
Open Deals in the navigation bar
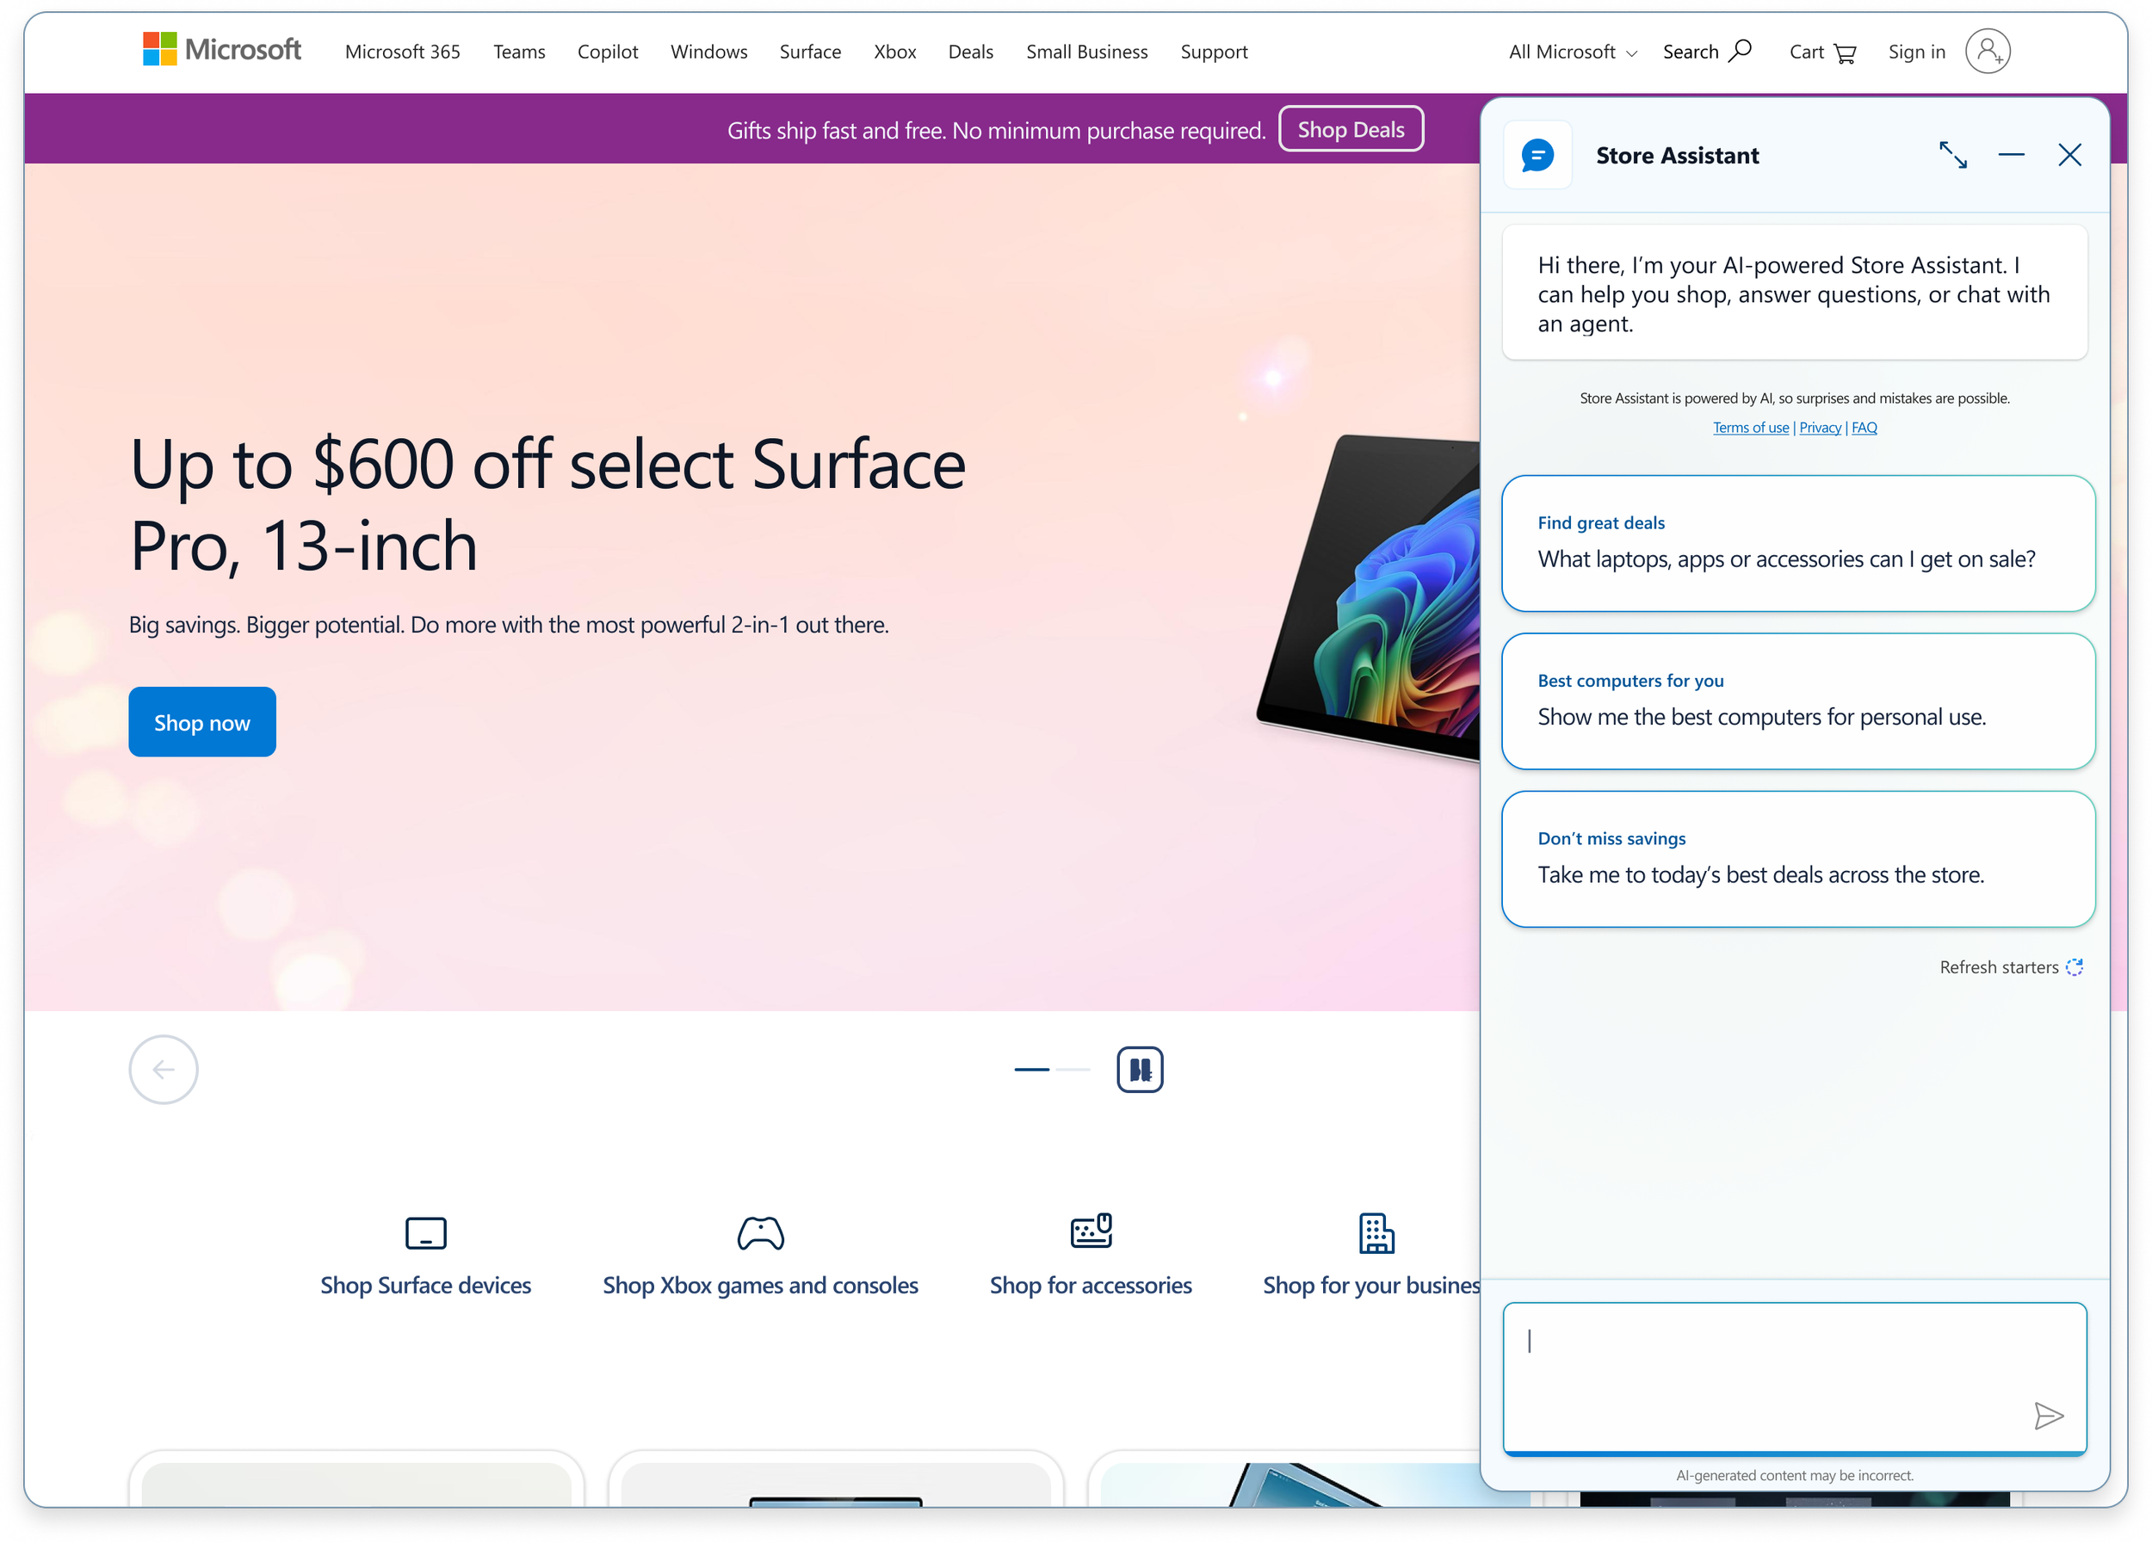pos(971,52)
